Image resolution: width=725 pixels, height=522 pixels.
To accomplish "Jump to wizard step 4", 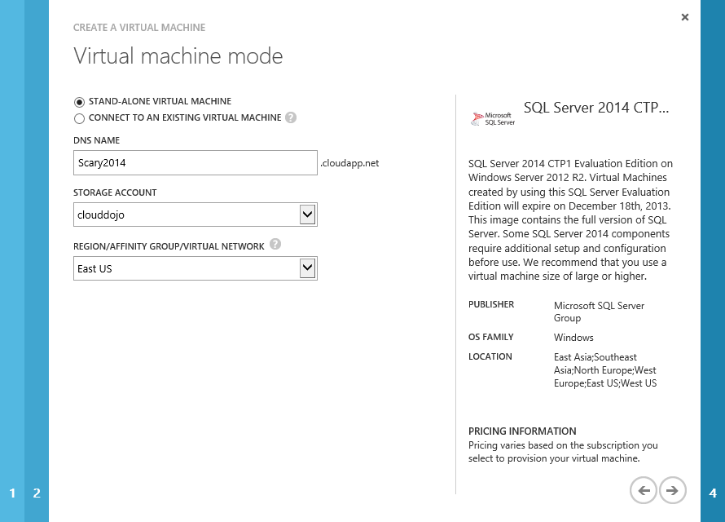I will [x=713, y=493].
